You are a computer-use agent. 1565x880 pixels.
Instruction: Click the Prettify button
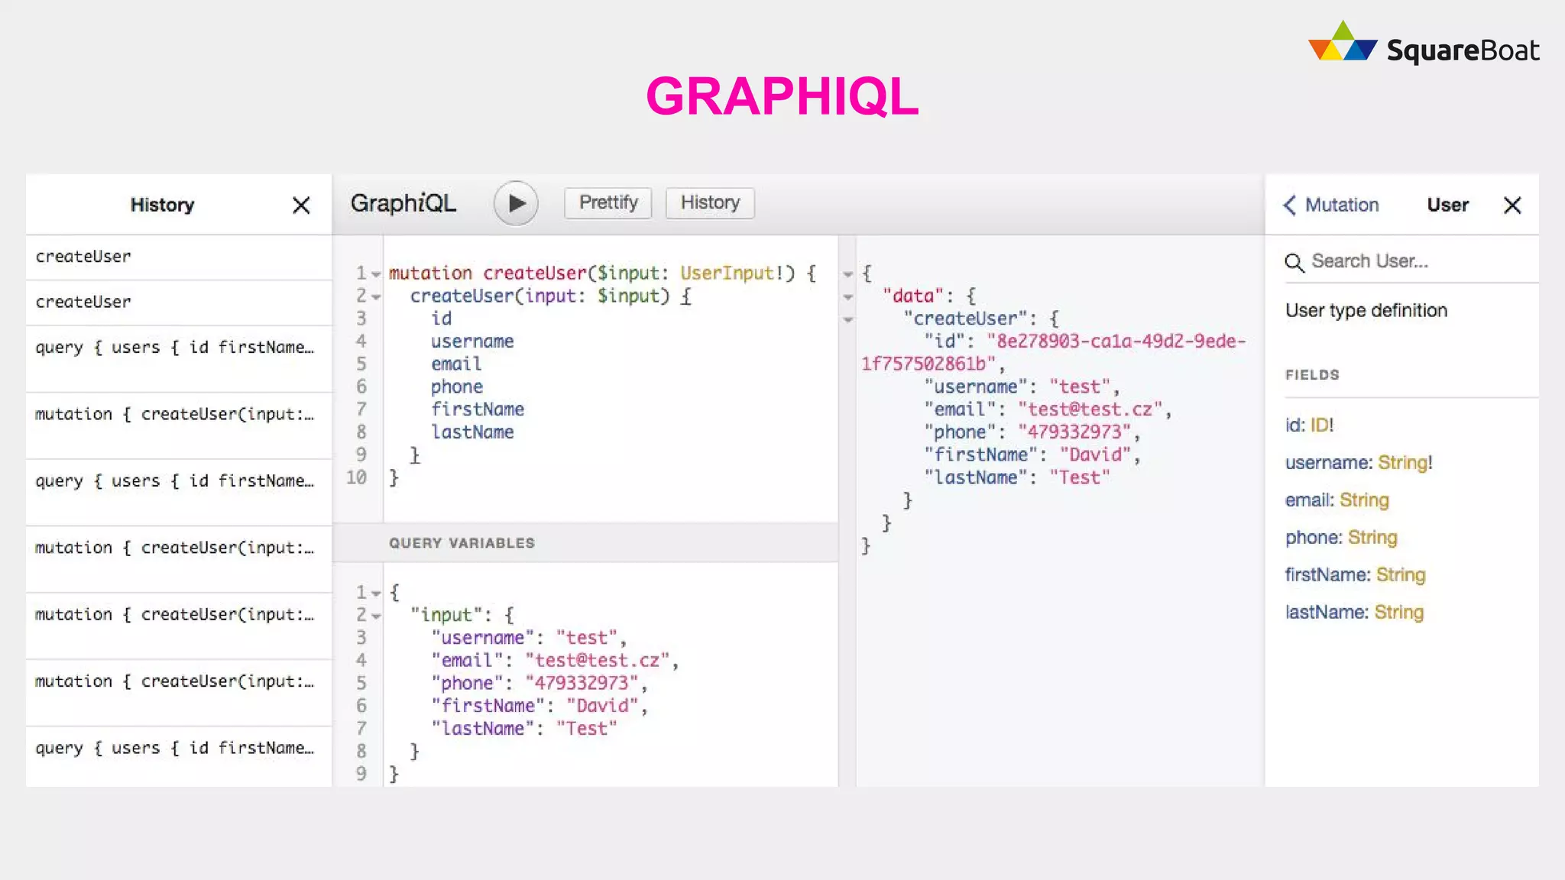pos(608,203)
